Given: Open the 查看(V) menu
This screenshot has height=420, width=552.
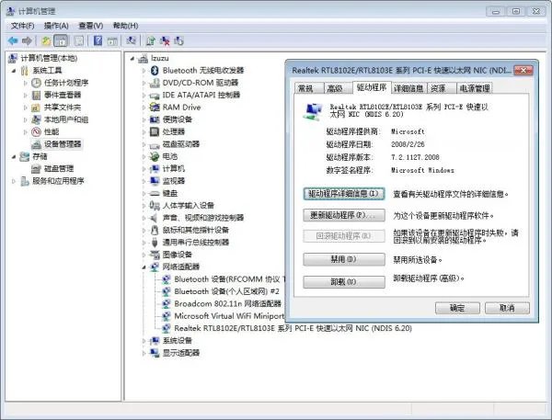Looking at the screenshot, I should (90, 26).
